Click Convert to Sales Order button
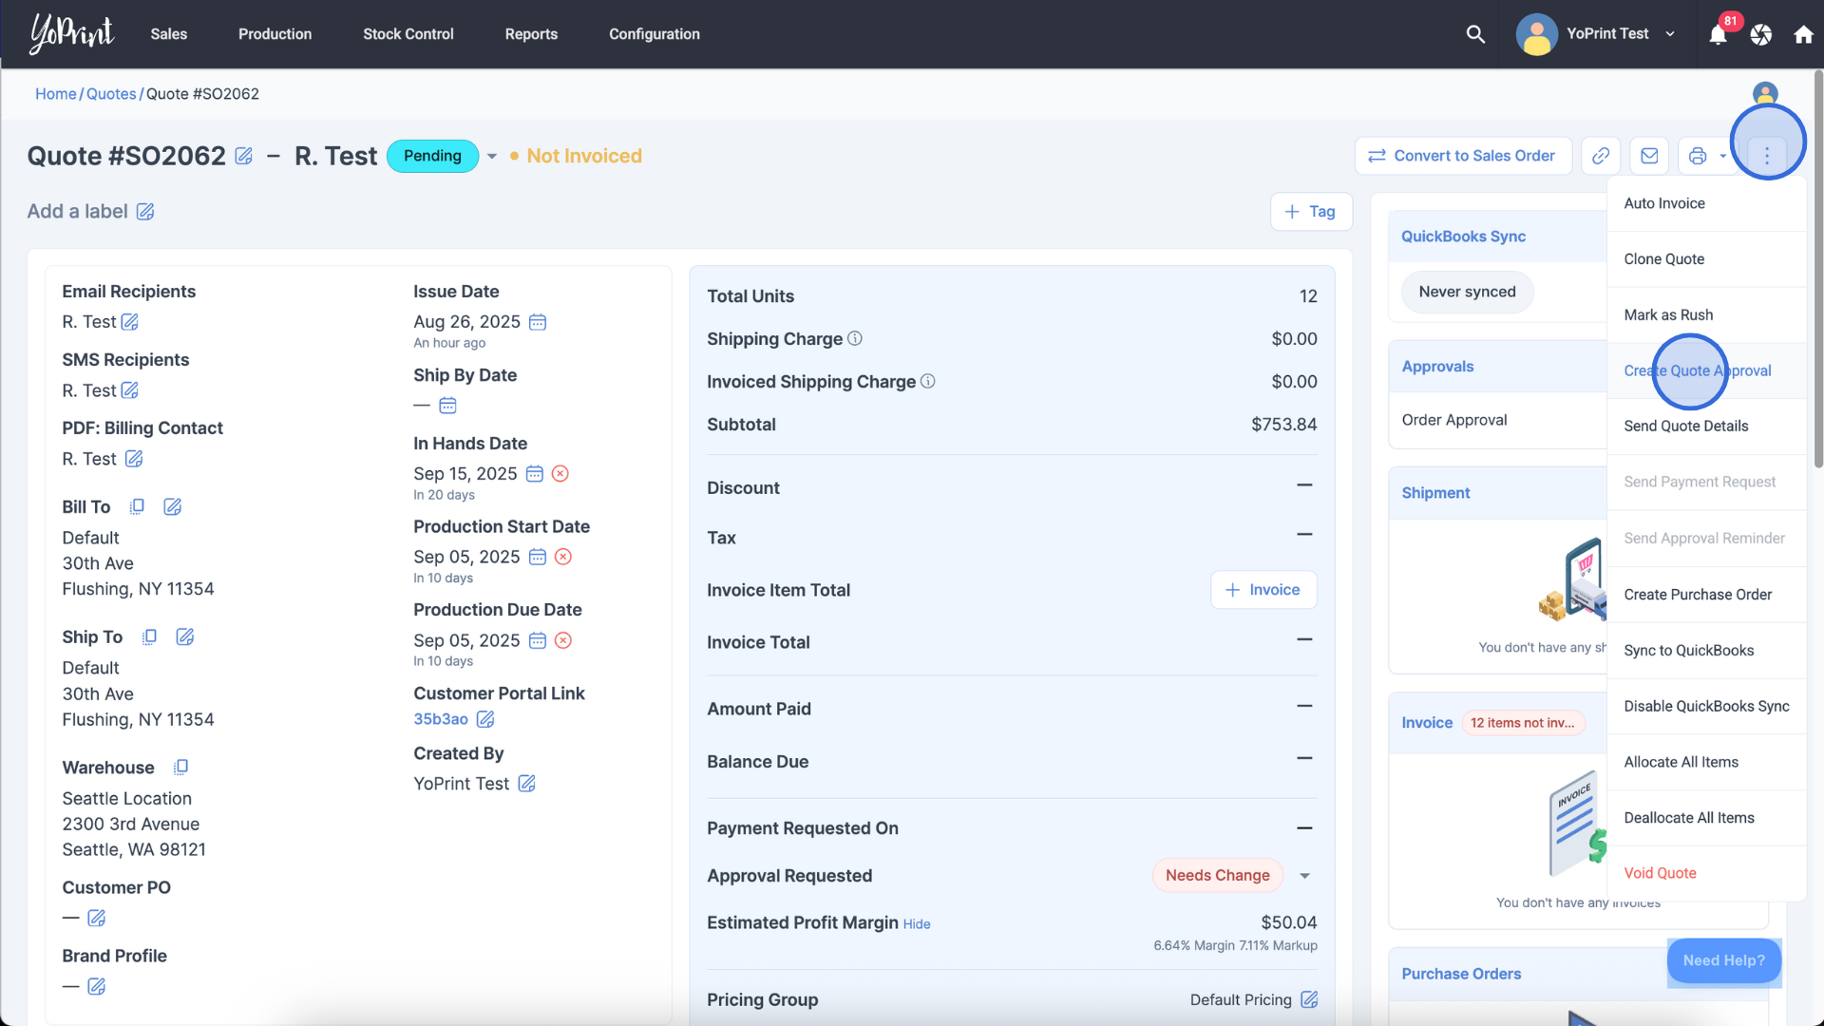The height and width of the screenshot is (1026, 1824). click(x=1462, y=156)
